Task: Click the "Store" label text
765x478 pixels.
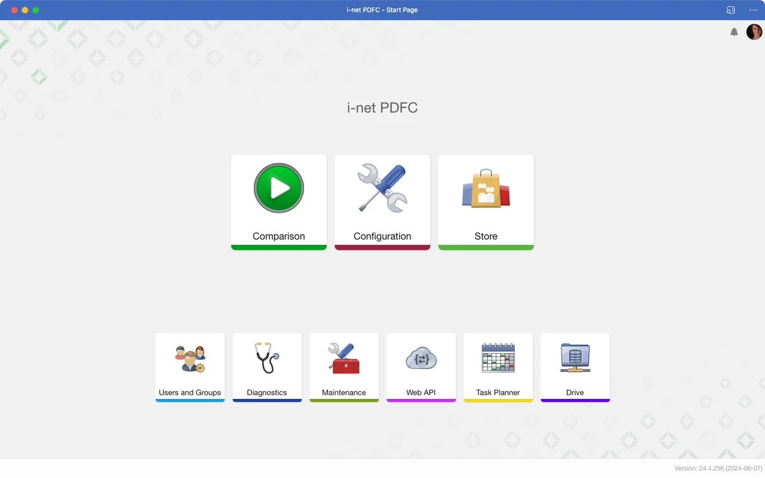Action: [486, 236]
